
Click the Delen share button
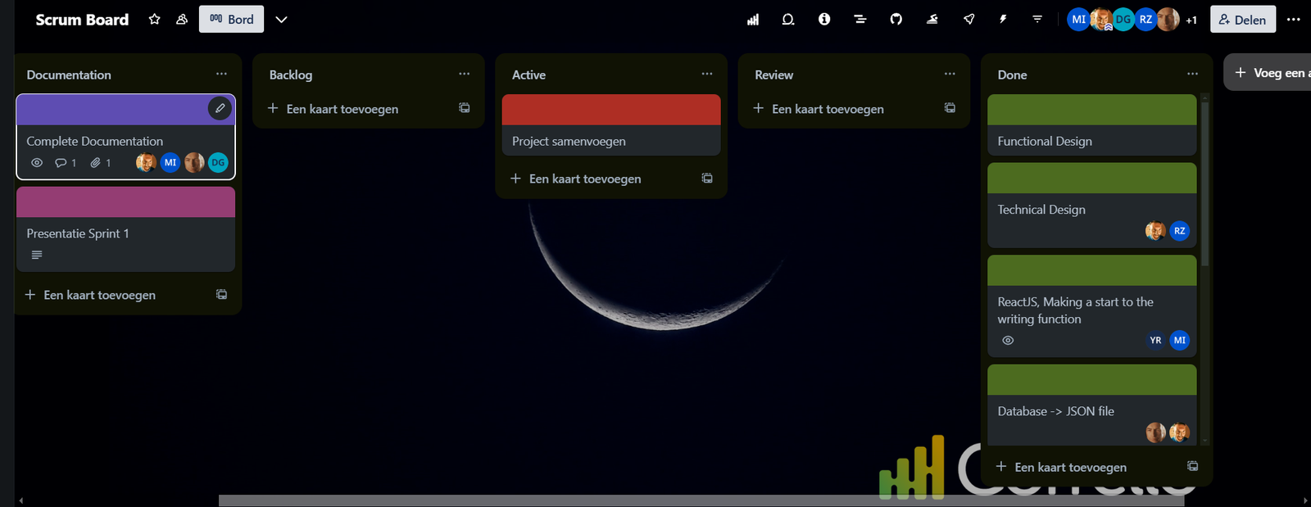[1243, 20]
